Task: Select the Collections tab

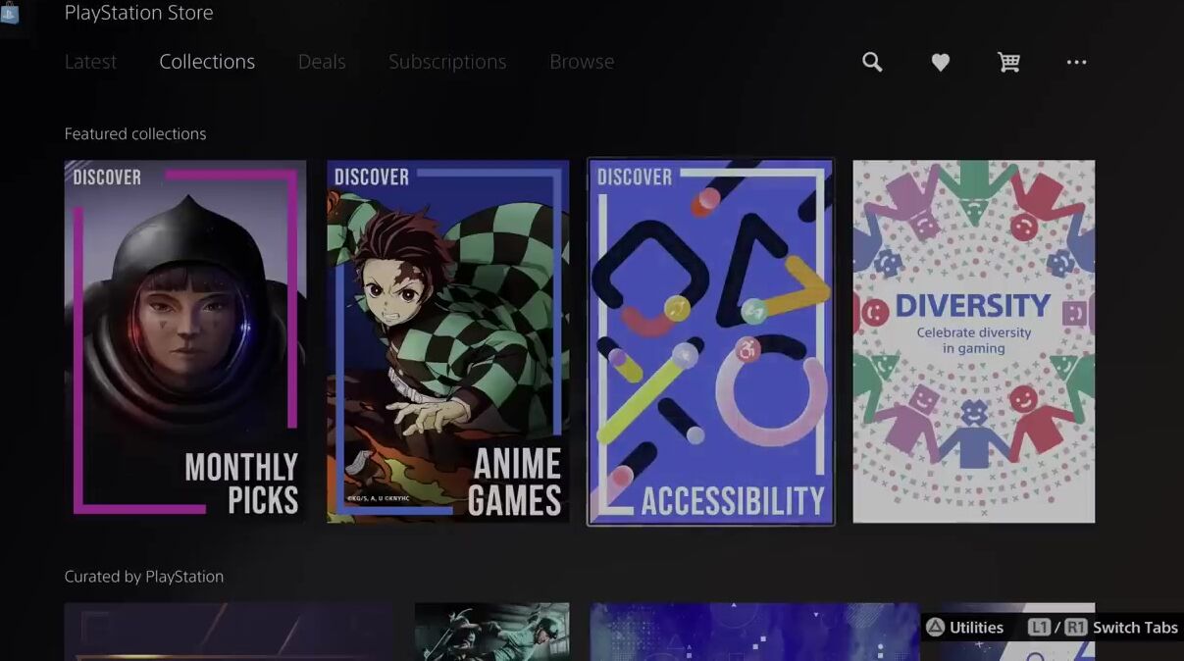Action: (x=207, y=62)
